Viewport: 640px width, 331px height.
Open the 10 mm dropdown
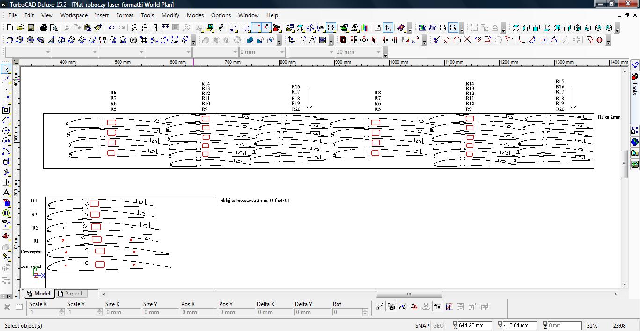379,52
